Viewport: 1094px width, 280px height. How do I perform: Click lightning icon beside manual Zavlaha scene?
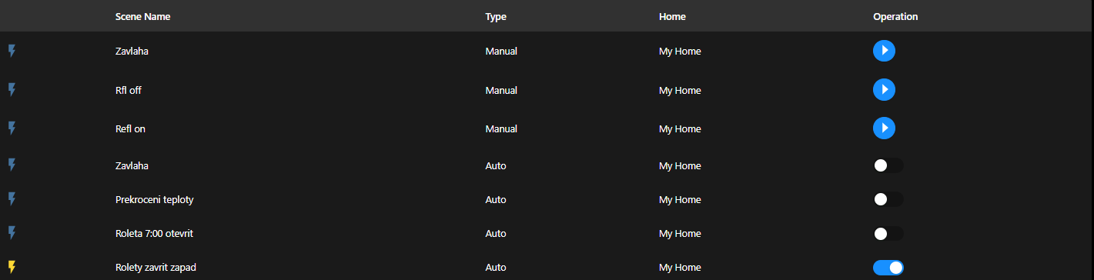point(12,51)
